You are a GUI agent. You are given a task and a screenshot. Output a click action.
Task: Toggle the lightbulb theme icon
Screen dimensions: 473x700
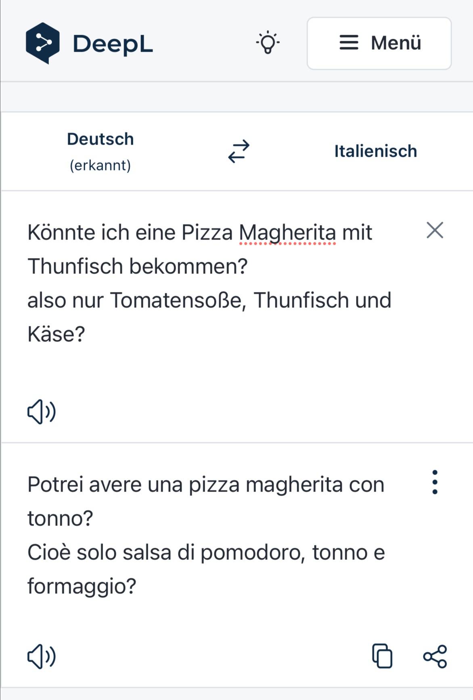[x=268, y=42]
